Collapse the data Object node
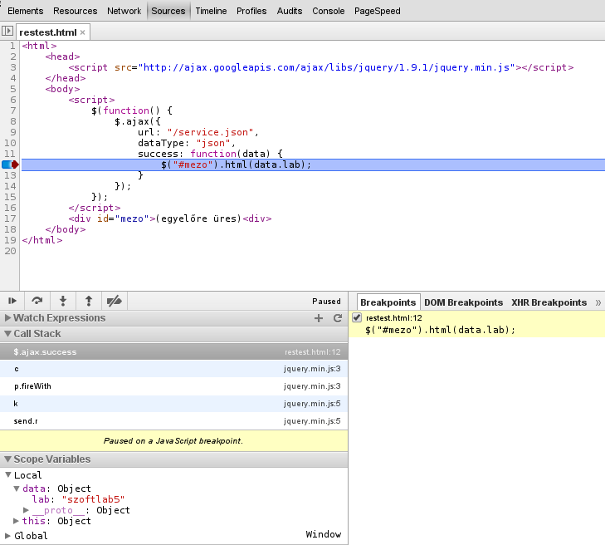 (x=17, y=489)
